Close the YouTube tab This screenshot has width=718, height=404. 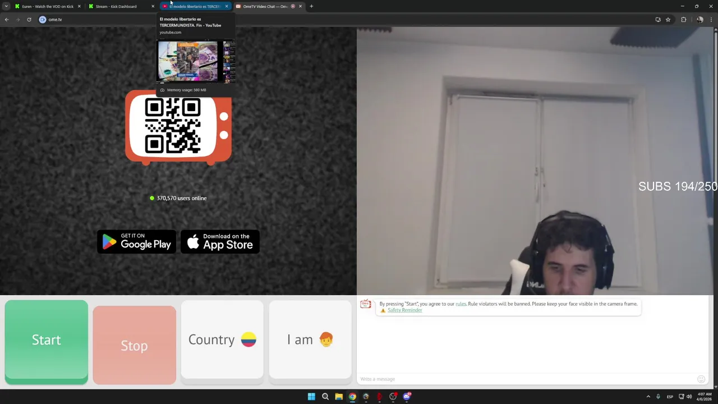click(227, 6)
